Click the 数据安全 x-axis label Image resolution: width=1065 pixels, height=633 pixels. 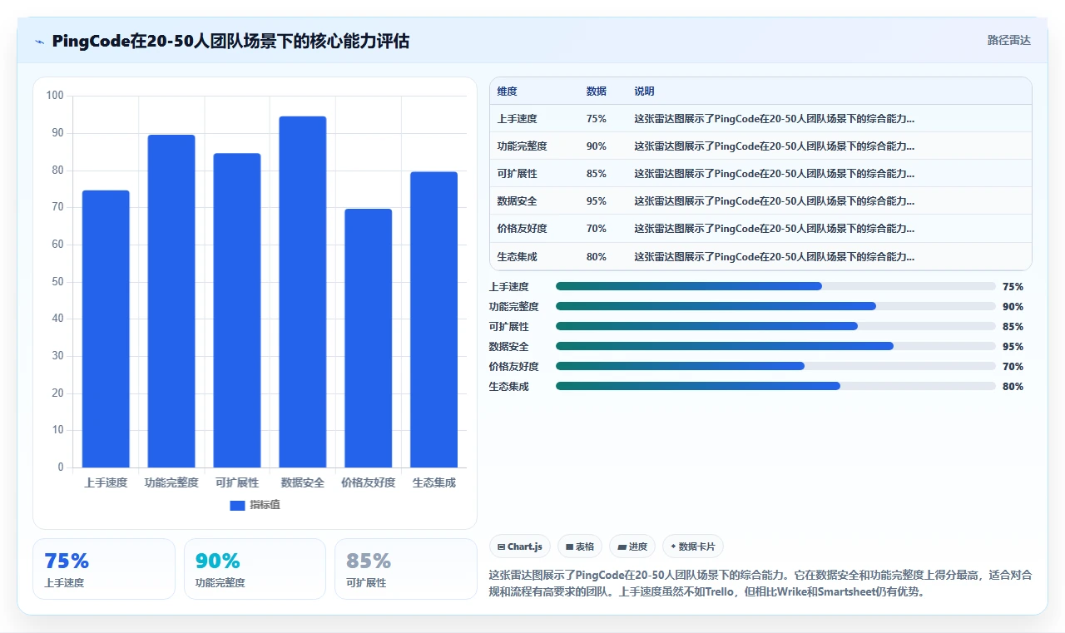coord(303,482)
